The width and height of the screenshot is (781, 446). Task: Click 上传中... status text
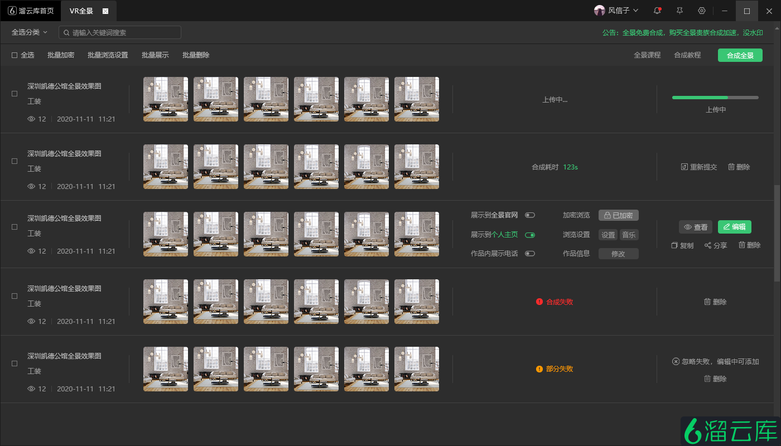coord(555,100)
